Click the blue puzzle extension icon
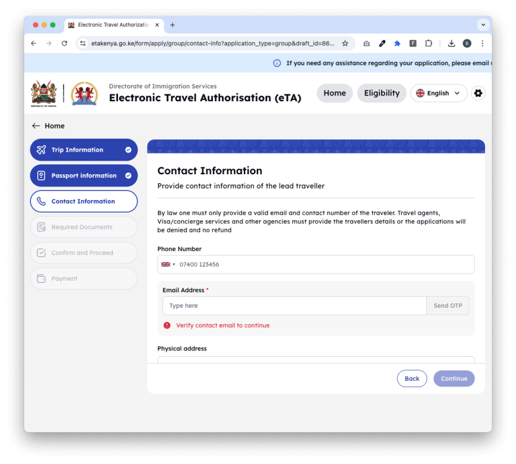 click(x=397, y=43)
